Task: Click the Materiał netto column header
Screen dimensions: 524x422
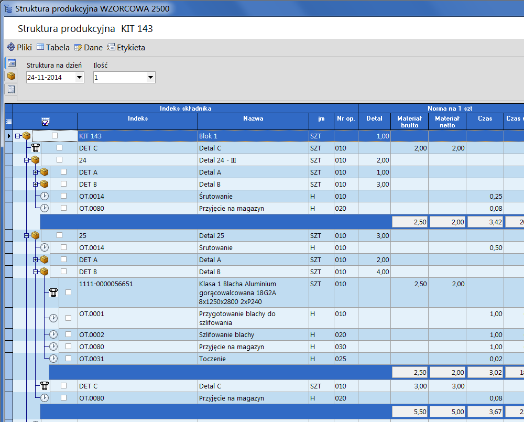Action: (x=447, y=122)
